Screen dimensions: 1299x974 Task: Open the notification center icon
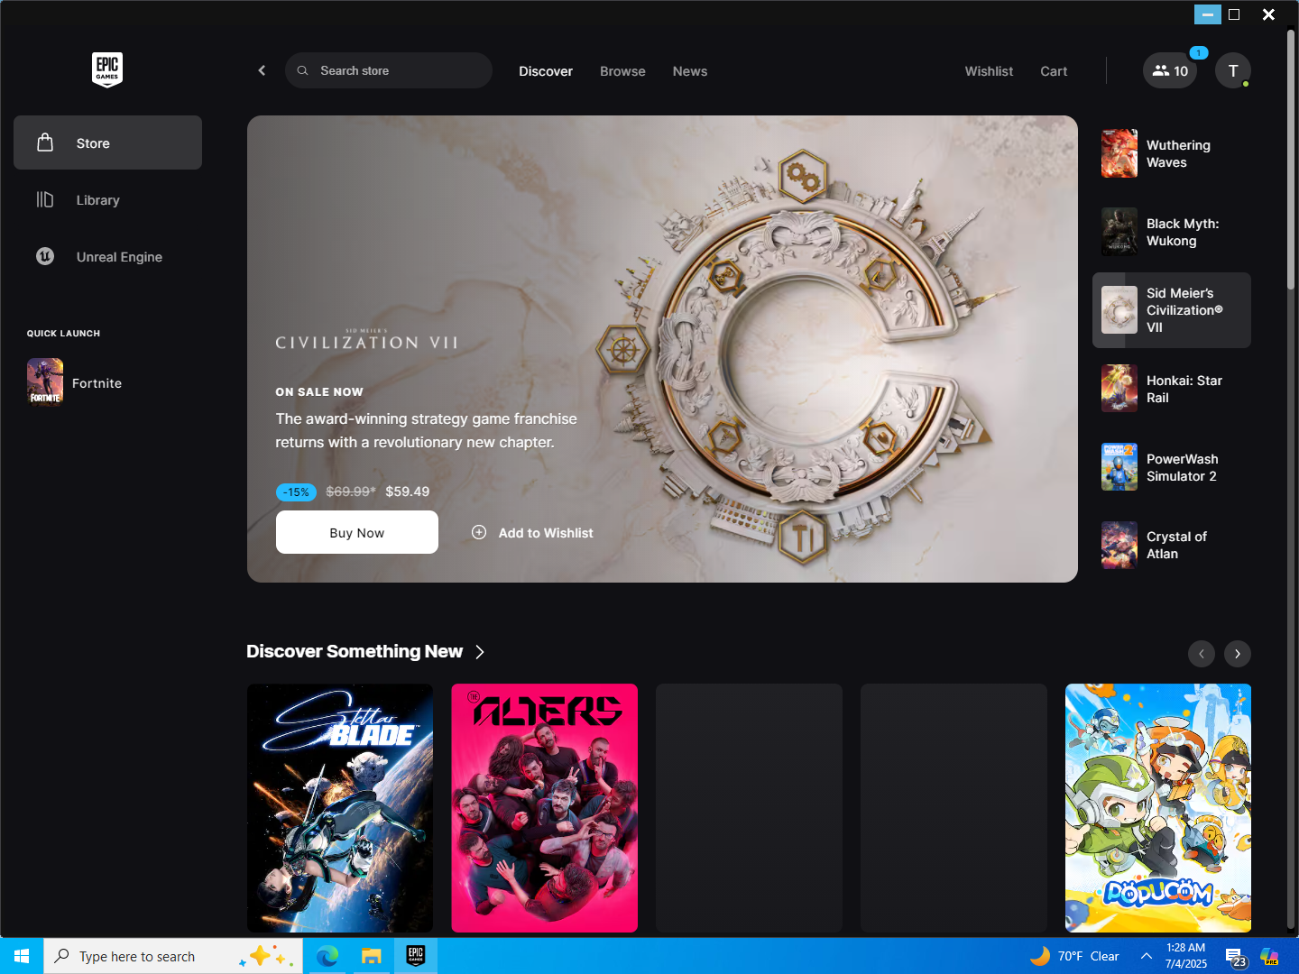point(1236,957)
